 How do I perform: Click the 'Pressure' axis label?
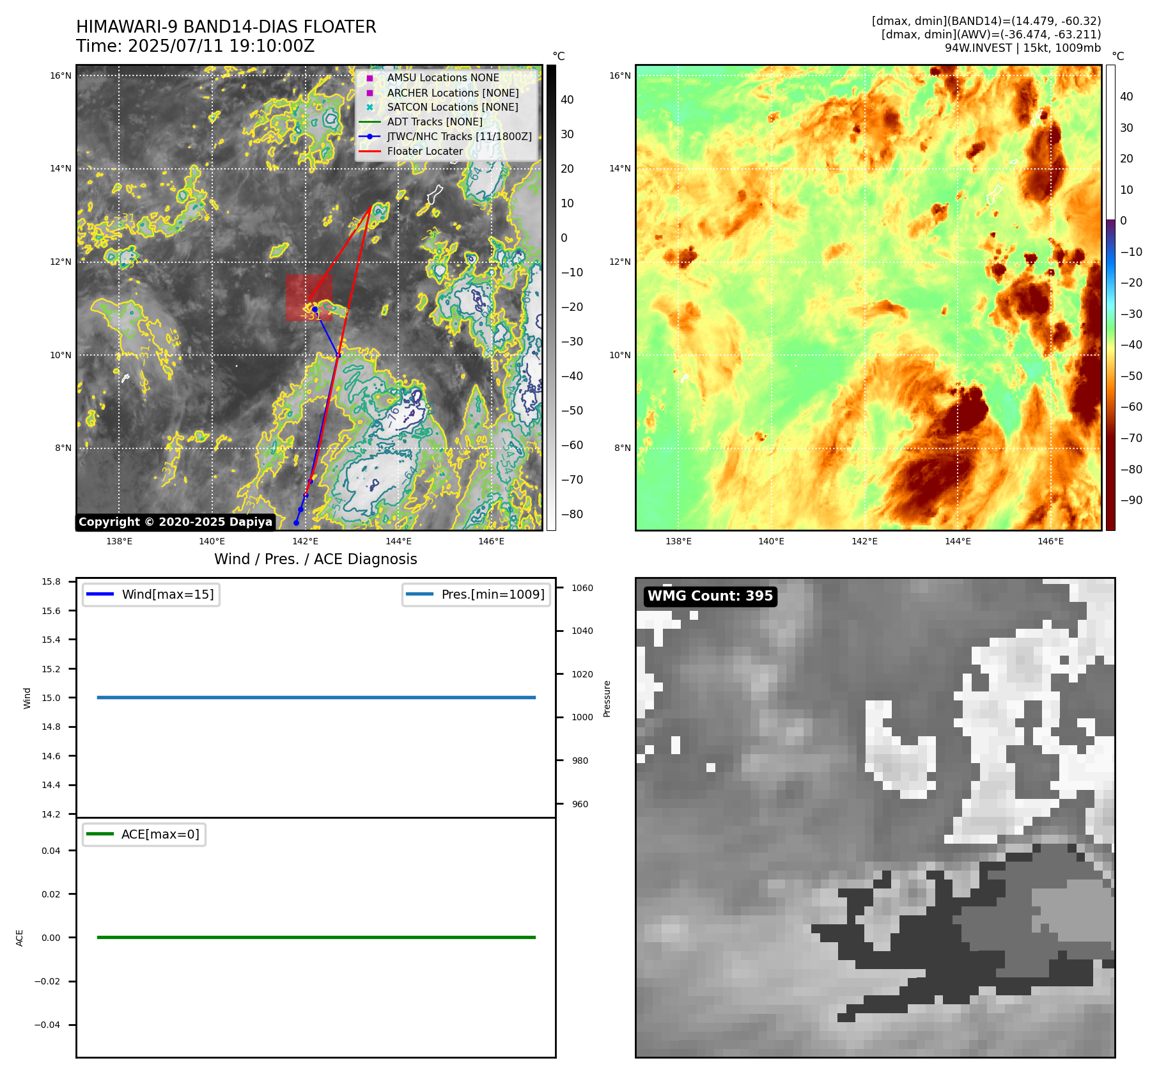(607, 698)
